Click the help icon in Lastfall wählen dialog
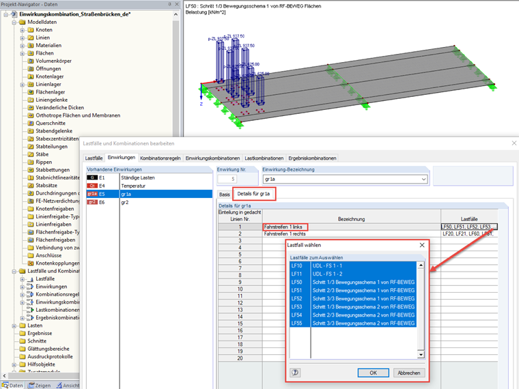 (295, 373)
